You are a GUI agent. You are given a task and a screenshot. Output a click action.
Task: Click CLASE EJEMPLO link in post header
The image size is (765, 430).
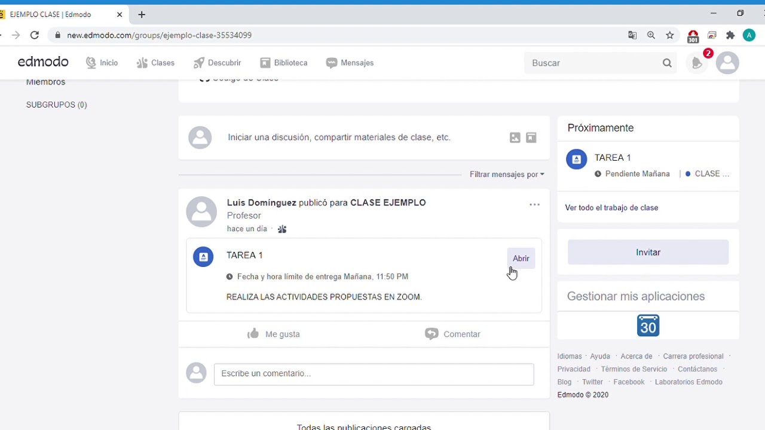tap(388, 202)
